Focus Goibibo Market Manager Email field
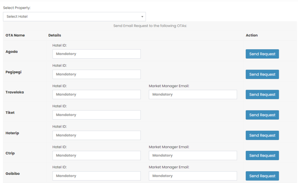The height and width of the screenshot is (183, 298). 193,176
